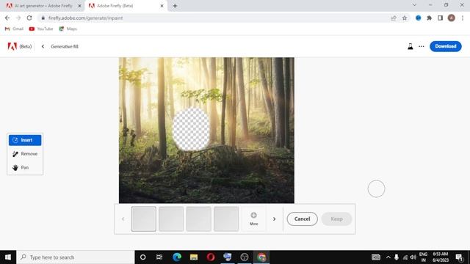Show hidden system tray icons
Screen dimensions: 470x264
[388, 257]
